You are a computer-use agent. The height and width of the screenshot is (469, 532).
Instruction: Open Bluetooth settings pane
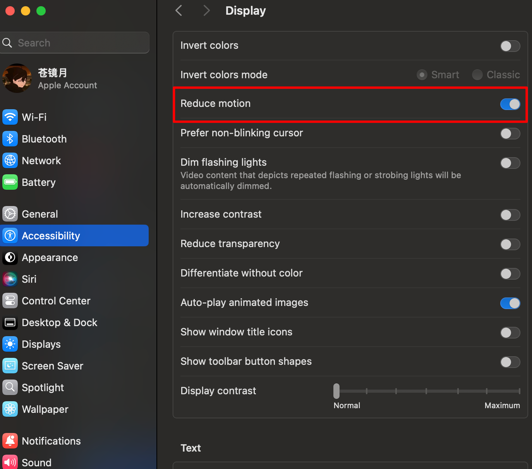pos(74,139)
